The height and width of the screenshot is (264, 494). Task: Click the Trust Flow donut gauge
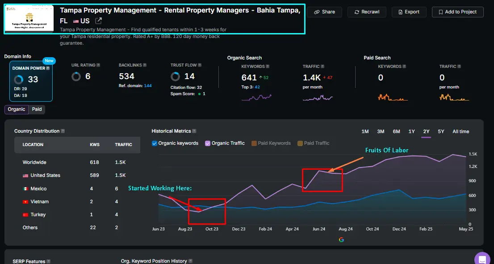175,76
